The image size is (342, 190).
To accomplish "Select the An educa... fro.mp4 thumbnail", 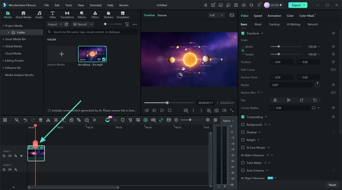I will pos(92,54).
